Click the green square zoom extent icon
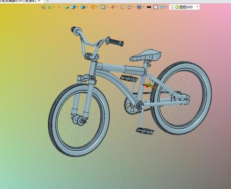The image size is (231, 189). [103, 7]
